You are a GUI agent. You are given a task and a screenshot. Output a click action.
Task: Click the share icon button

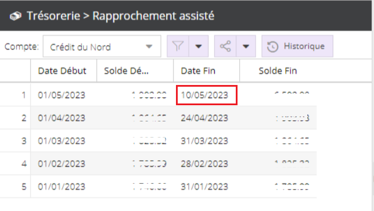pos(225,46)
